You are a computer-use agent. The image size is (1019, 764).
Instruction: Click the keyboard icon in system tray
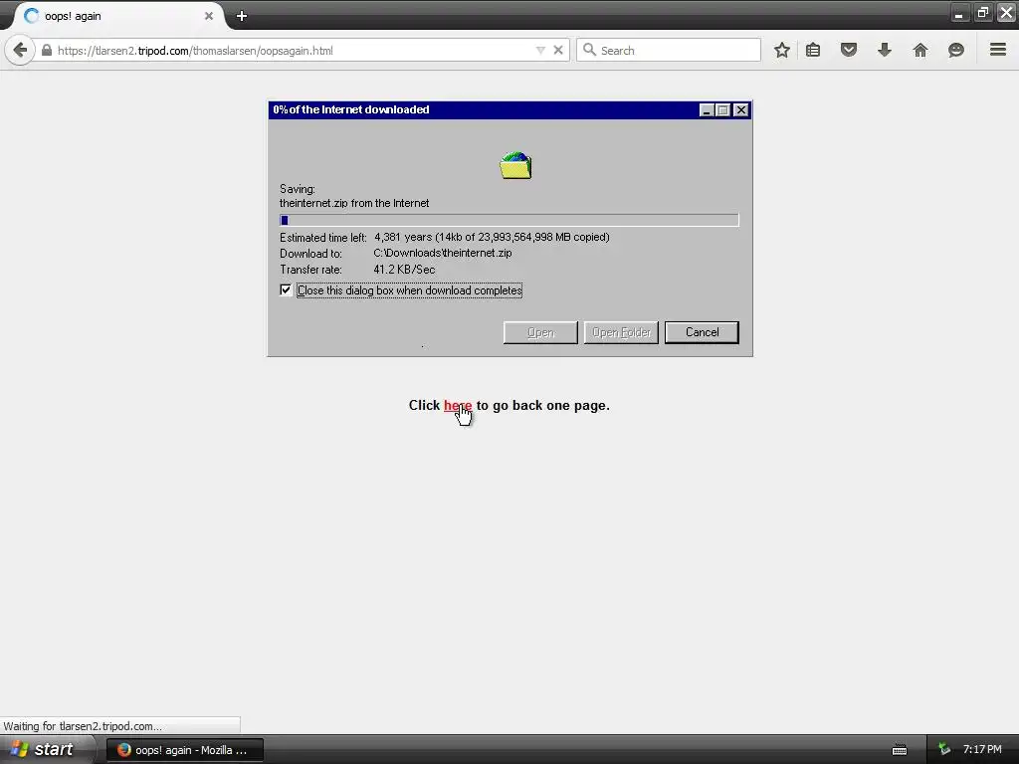pos(900,750)
